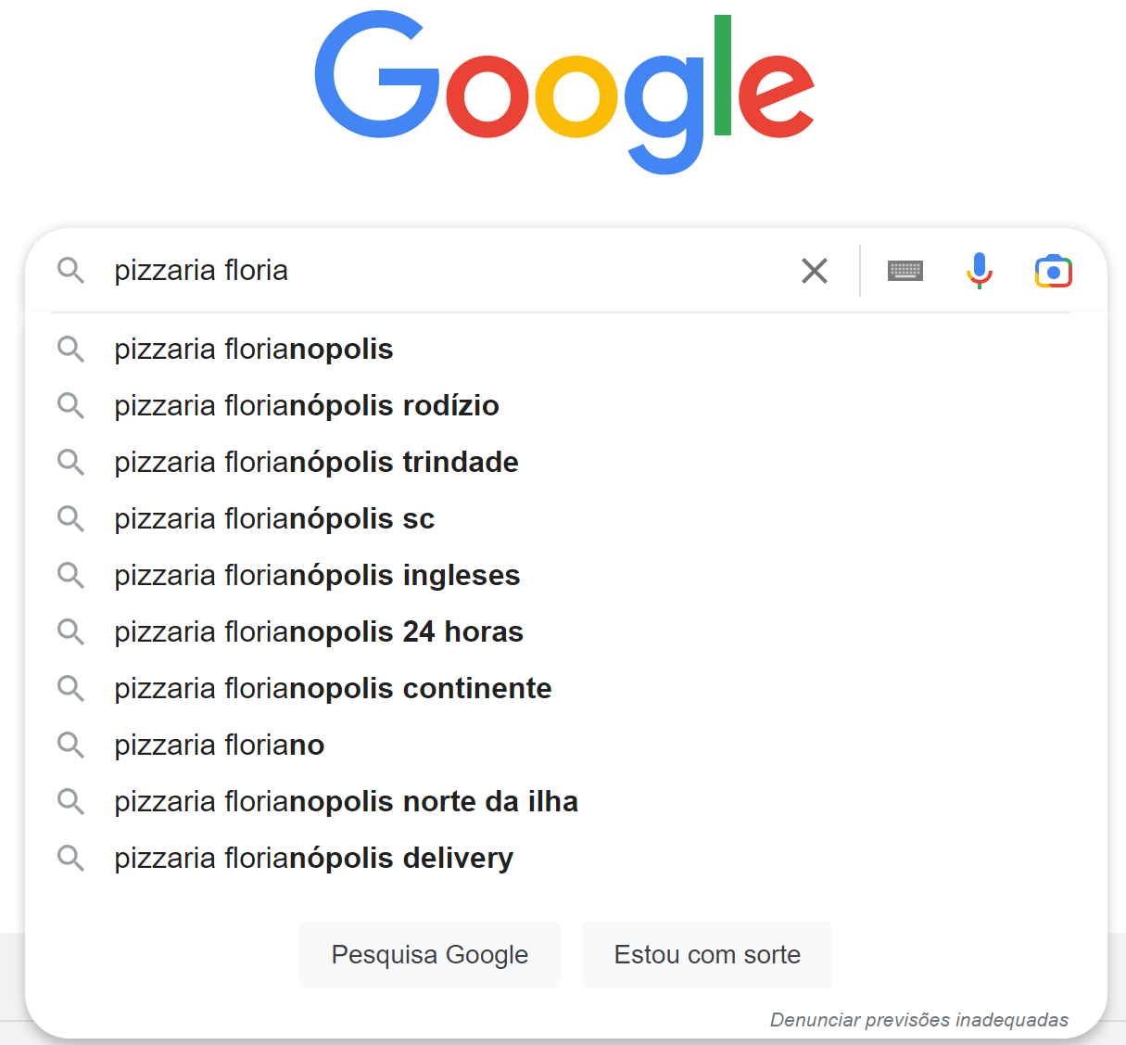Click the magnifier beside 'pizzaria florianópolis rodízio'

[x=71, y=405]
